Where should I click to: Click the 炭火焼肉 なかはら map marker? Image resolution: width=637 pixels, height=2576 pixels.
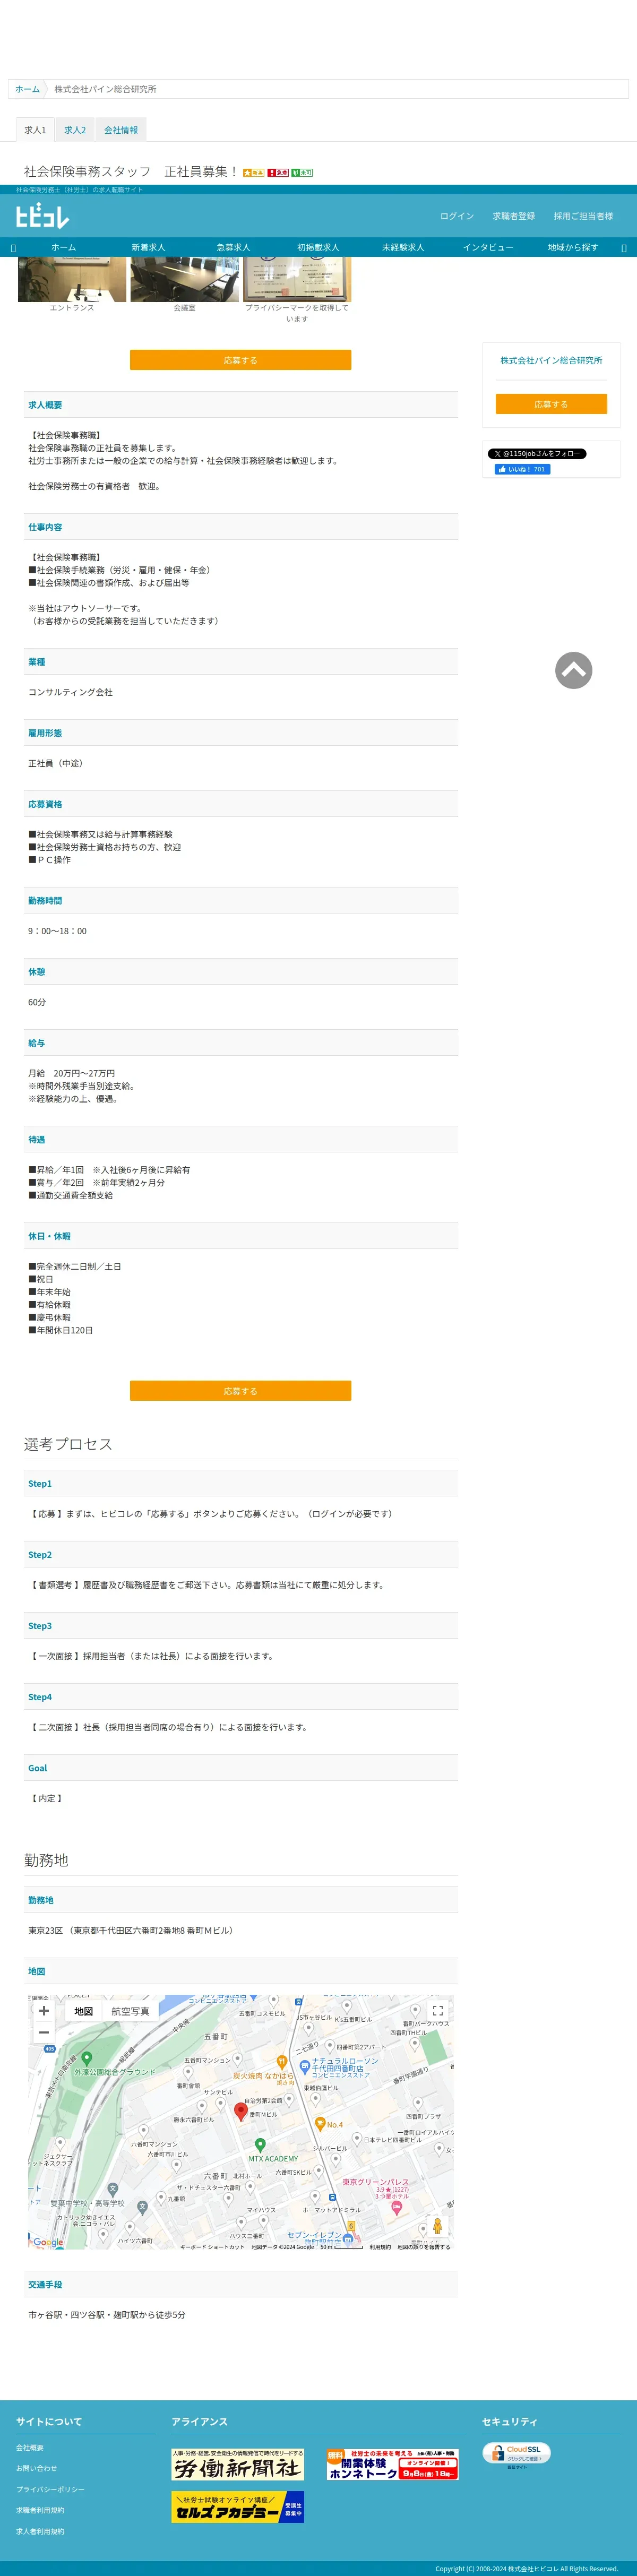pos(282,2062)
